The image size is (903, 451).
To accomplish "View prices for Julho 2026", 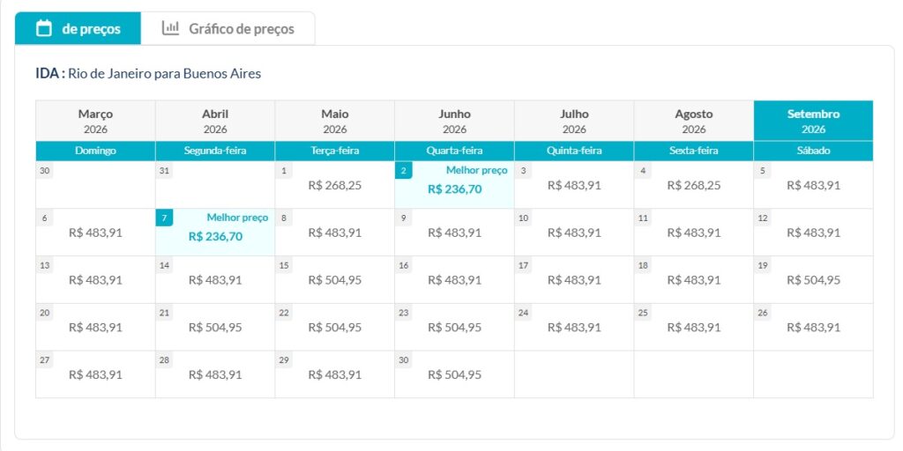I will click(574, 121).
